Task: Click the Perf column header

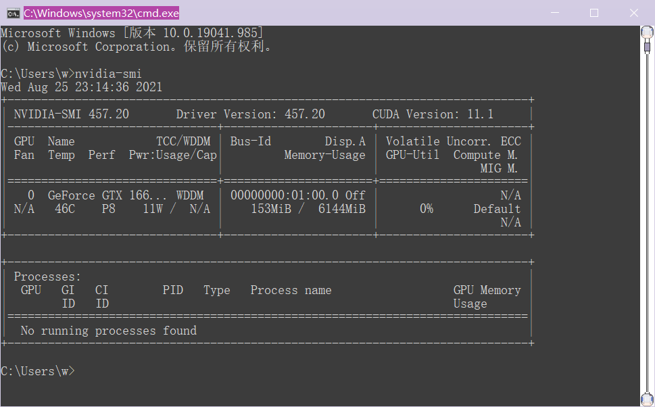Action: pyautogui.click(x=101, y=155)
